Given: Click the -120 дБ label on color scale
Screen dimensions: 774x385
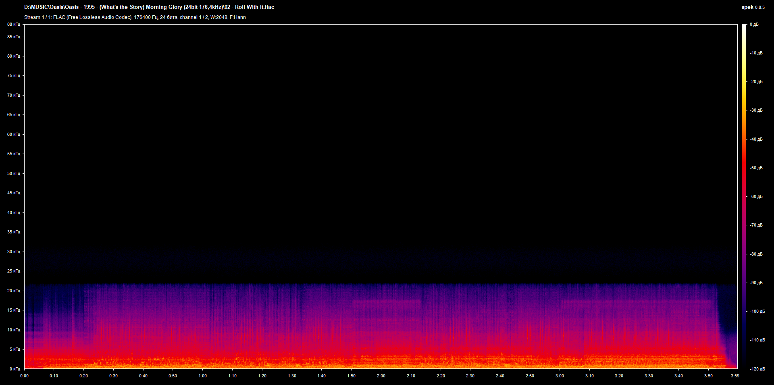Looking at the screenshot, I should click(x=756, y=369).
